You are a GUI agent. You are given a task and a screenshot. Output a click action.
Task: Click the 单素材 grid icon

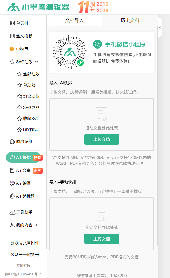pos(12,23)
